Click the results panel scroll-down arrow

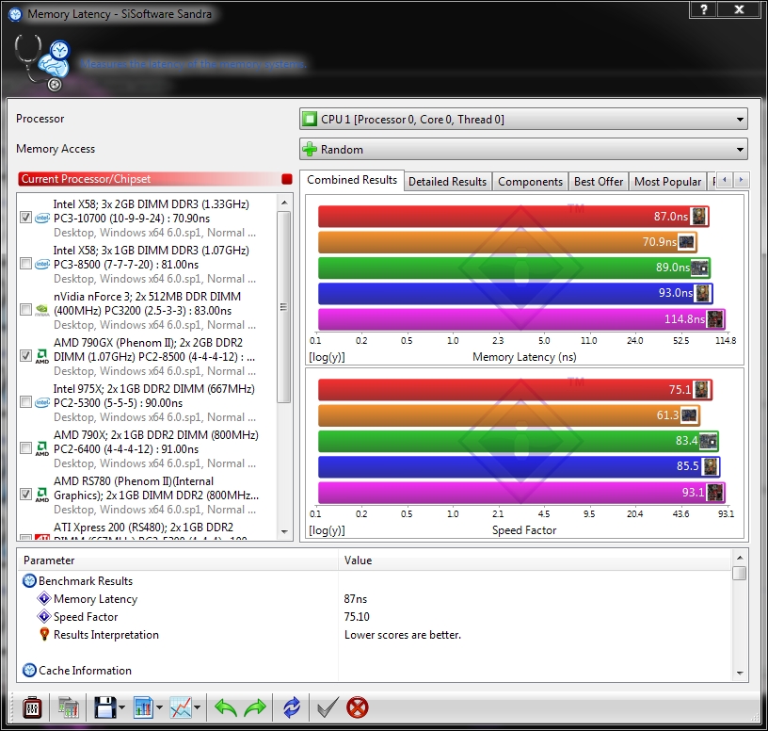point(740,674)
